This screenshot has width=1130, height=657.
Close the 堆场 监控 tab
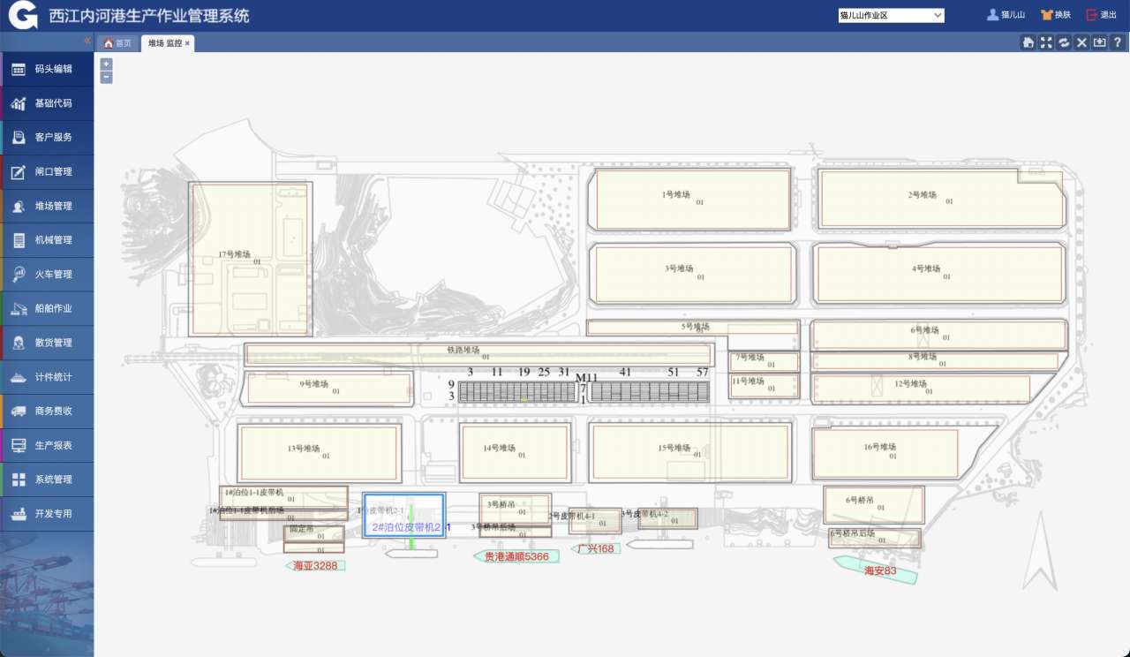(187, 43)
